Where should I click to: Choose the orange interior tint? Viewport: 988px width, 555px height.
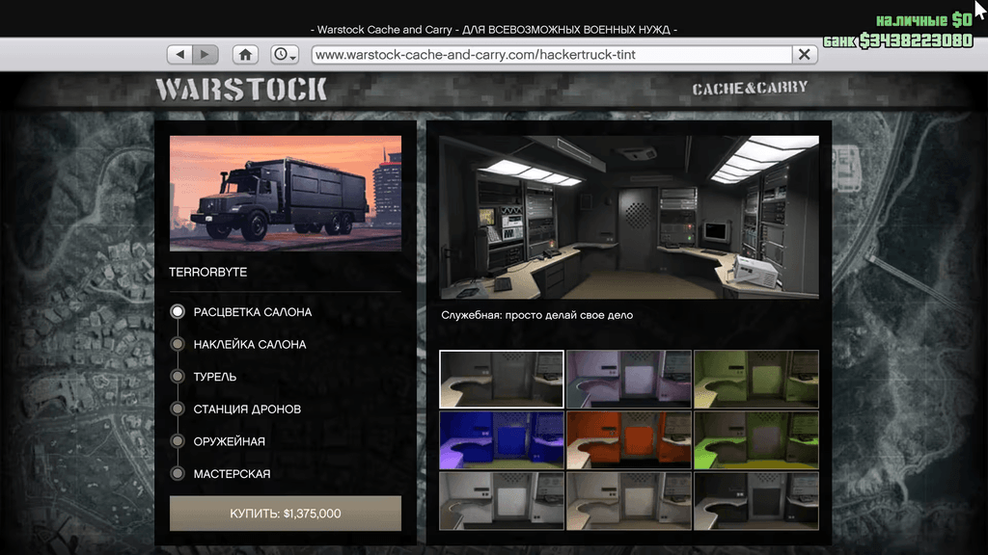tap(629, 440)
